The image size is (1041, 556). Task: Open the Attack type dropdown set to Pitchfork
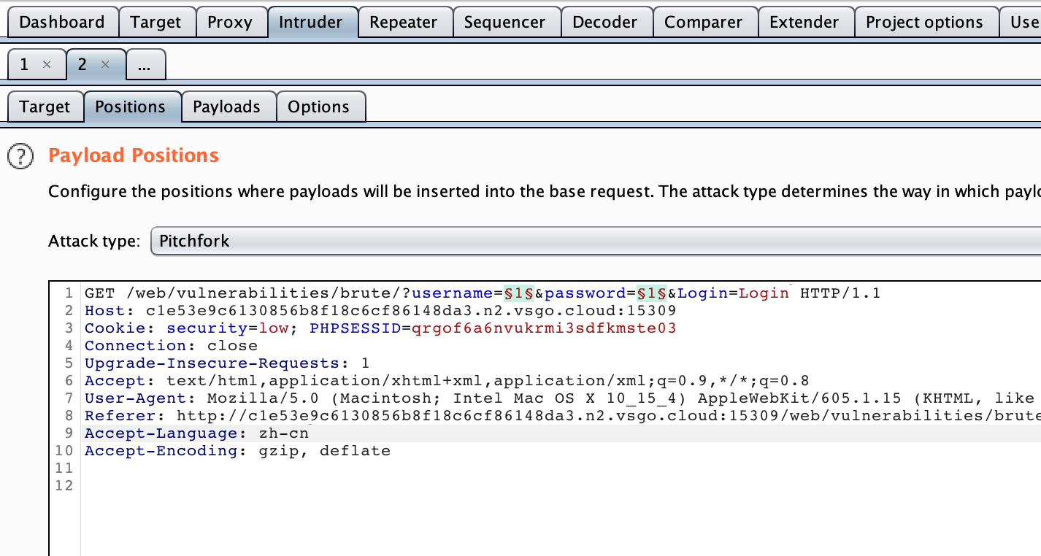(595, 241)
